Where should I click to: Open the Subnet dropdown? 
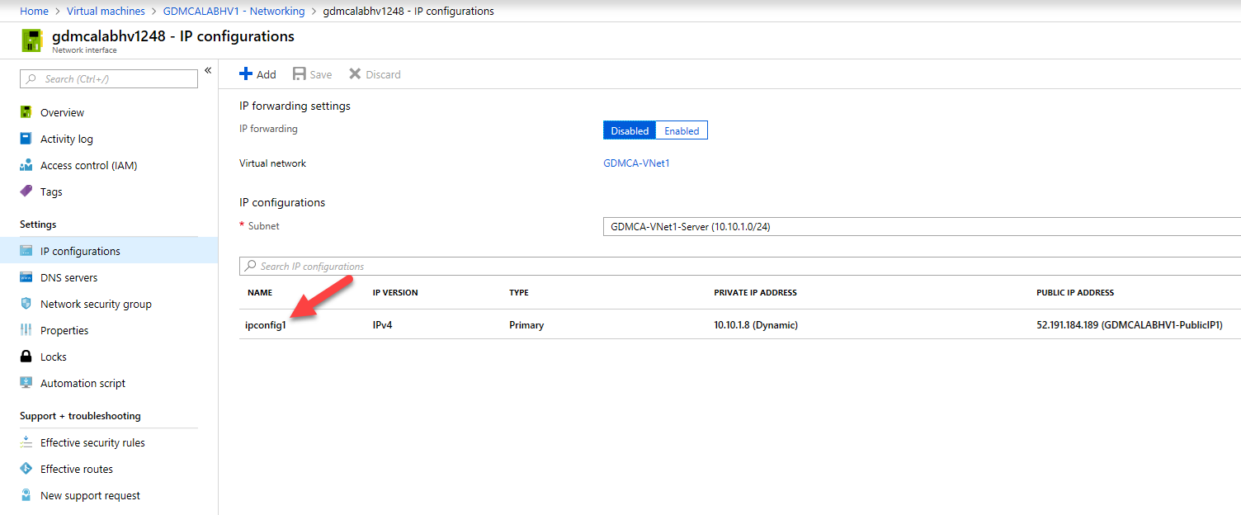pos(922,226)
